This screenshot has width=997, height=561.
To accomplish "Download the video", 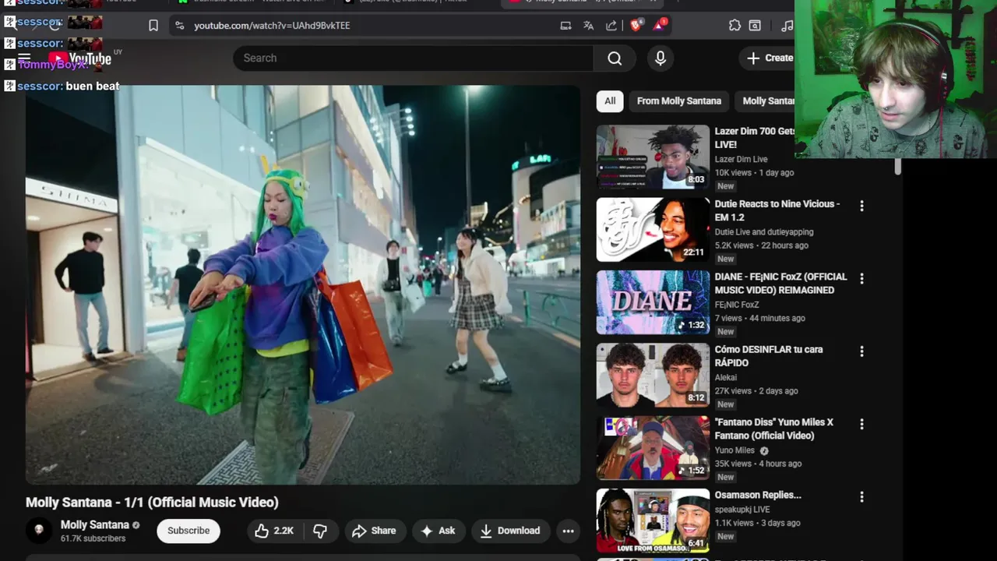I will [510, 531].
